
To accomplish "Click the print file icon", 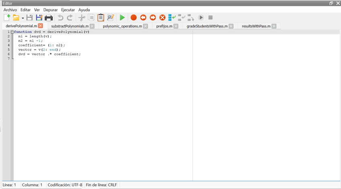I will click(49, 18).
